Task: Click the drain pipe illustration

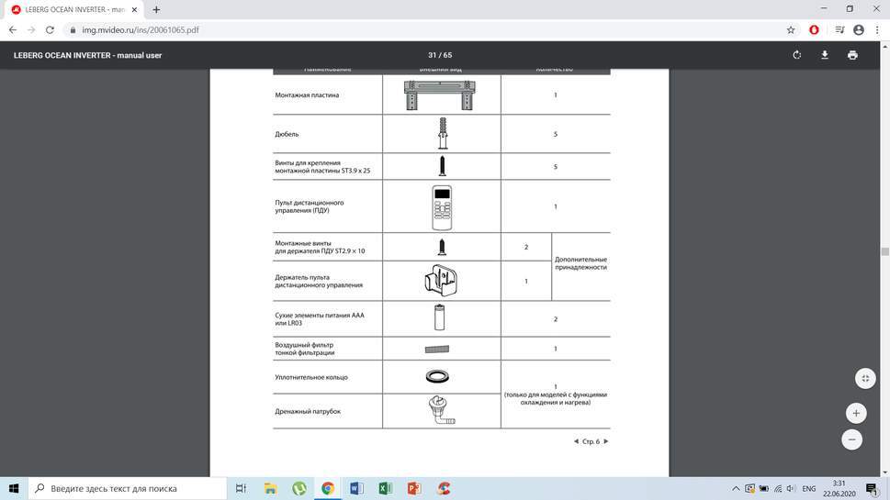Action: coord(441,410)
